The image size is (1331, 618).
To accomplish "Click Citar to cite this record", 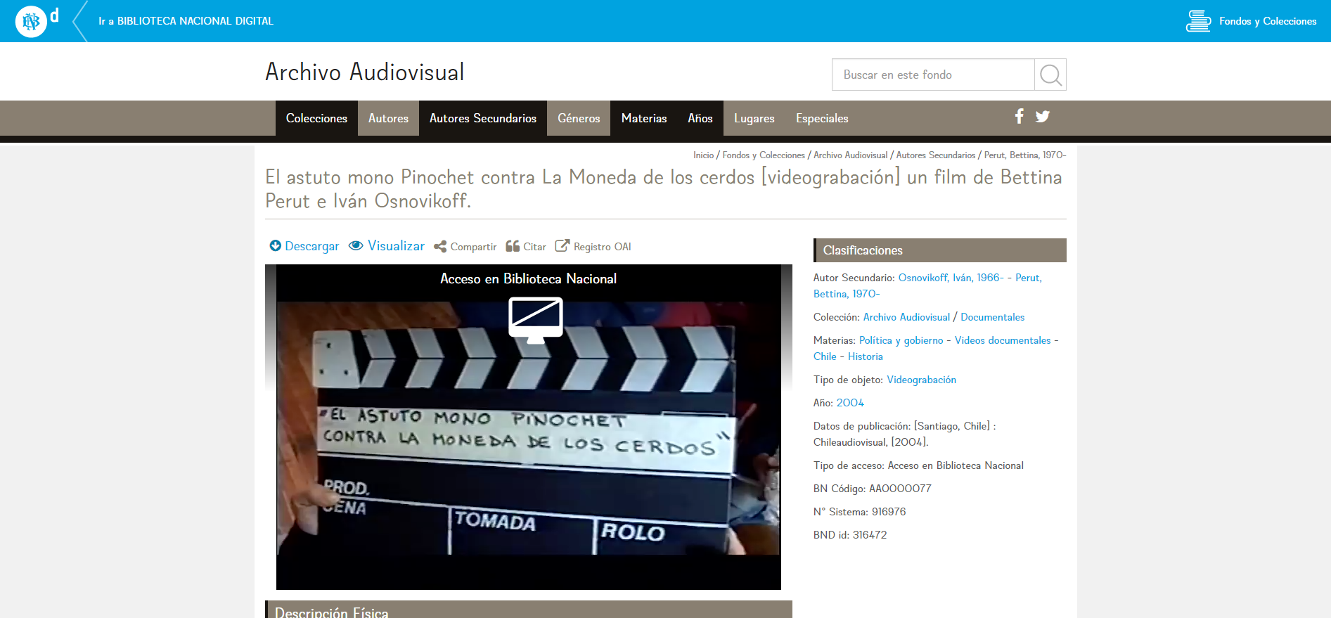I will point(526,247).
